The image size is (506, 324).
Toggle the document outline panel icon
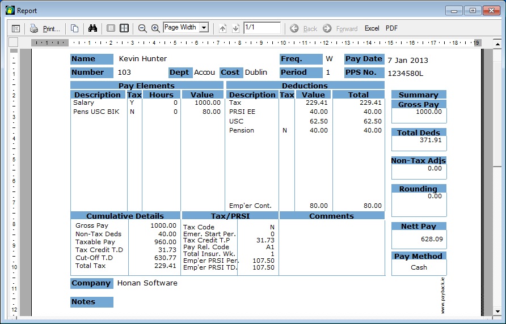pos(16,28)
